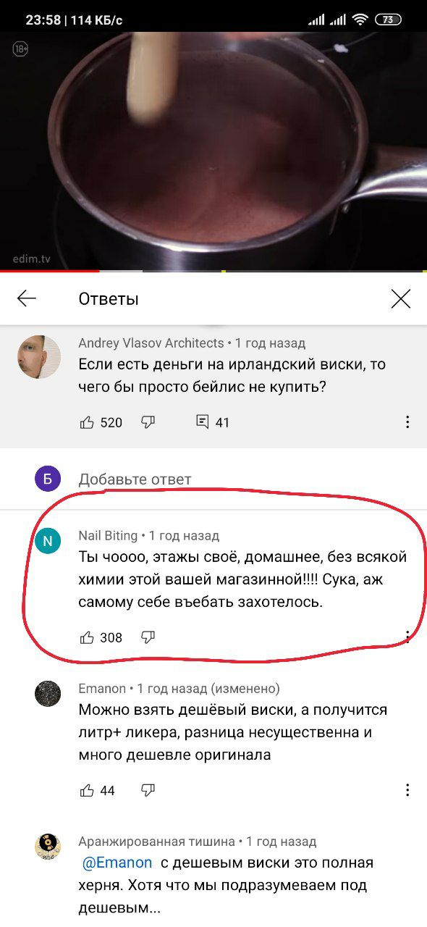Viewport: 427px width, 927px height.
Task: Tap the video player showing the saucepan
Action: click(213, 151)
